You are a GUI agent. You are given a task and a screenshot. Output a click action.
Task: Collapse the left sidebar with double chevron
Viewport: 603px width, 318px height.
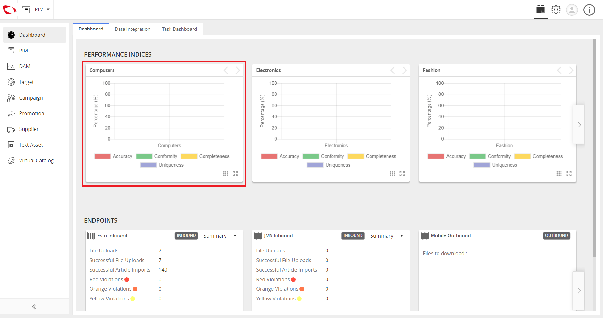34,307
